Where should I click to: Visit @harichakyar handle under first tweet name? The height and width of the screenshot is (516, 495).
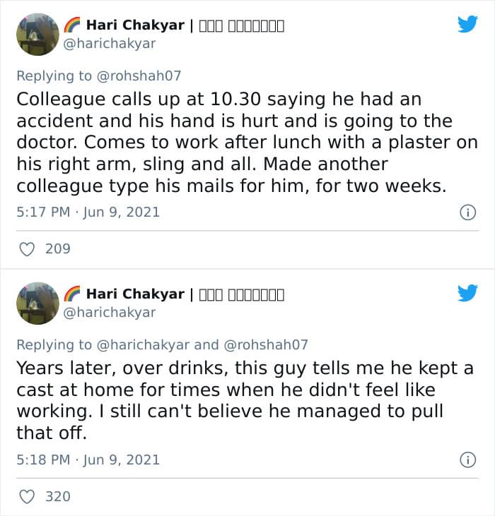click(x=110, y=44)
